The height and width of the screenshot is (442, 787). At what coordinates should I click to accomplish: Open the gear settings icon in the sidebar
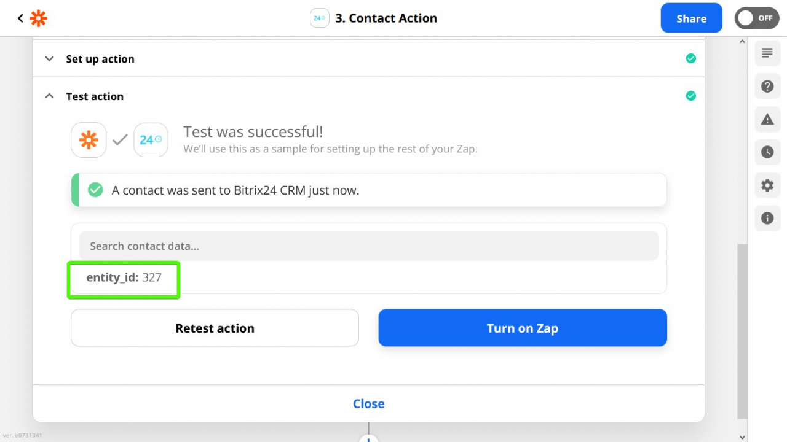[x=767, y=185]
